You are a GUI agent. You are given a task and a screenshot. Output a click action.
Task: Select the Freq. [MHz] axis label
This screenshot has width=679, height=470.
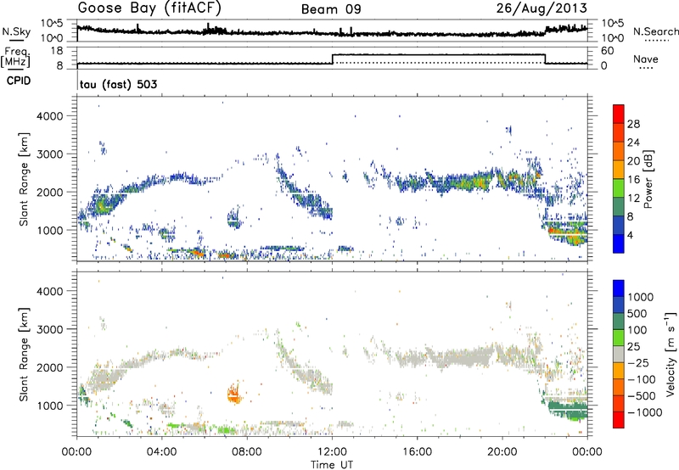(x=17, y=57)
